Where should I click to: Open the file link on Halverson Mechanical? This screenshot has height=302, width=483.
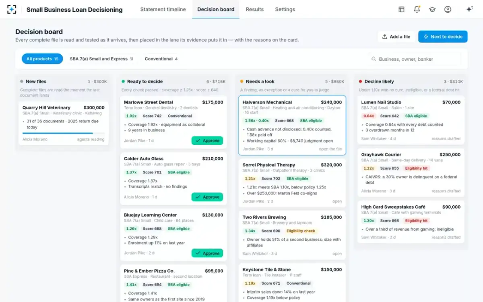pyautogui.click(x=330, y=149)
